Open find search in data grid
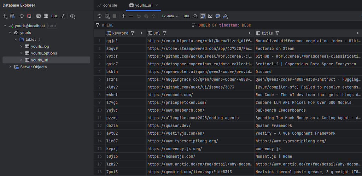 point(195,16)
